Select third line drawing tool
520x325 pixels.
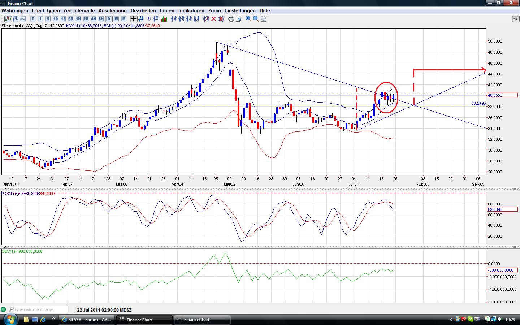click(189, 19)
